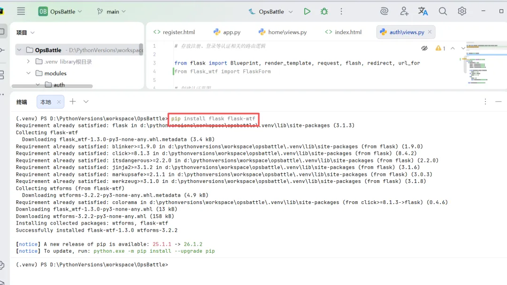The width and height of the screenshot is (507, 285).
Task: Open the 项目 view dropdown
Action: click(33, 33)
